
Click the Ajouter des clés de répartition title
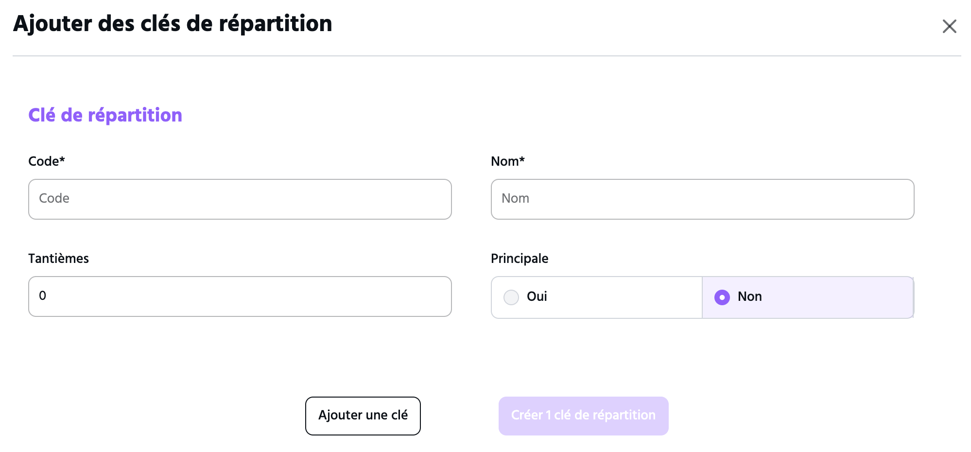173,24
